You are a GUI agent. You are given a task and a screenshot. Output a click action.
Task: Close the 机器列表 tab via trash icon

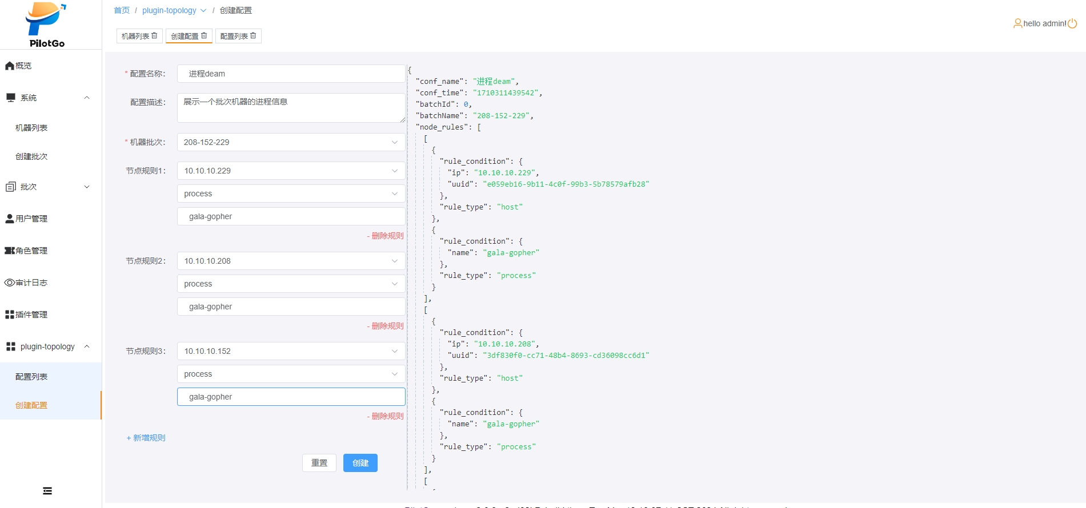click(x=154, y=35)
